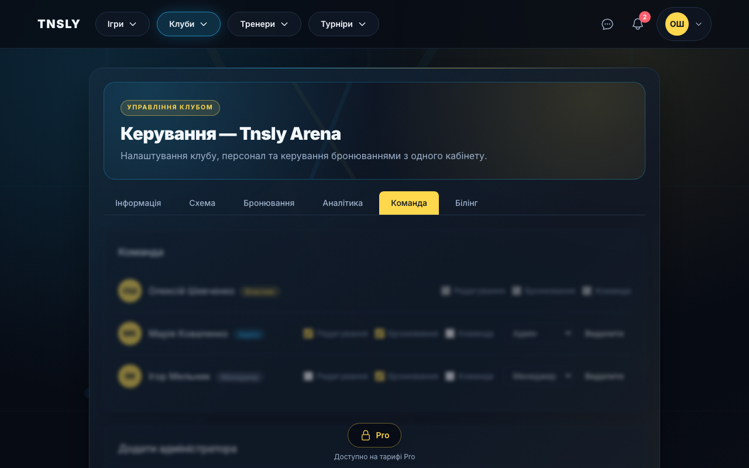Click Видалити in Марія Коваленко's row
Viewport: 749px width, 468px height.
(604, 333)
